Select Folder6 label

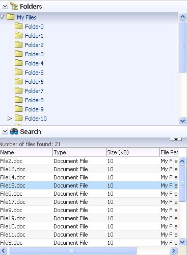34,82
